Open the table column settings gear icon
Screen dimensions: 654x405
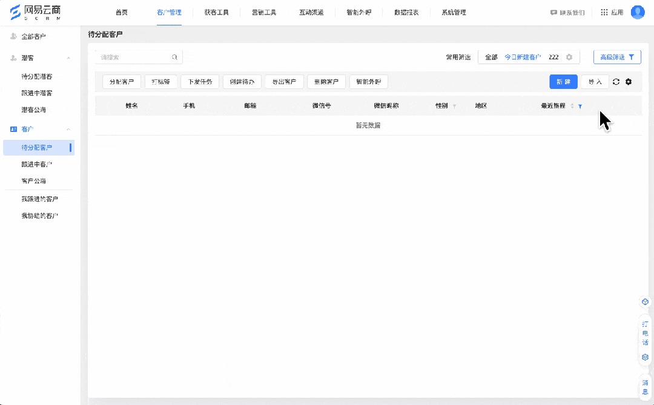628,82
